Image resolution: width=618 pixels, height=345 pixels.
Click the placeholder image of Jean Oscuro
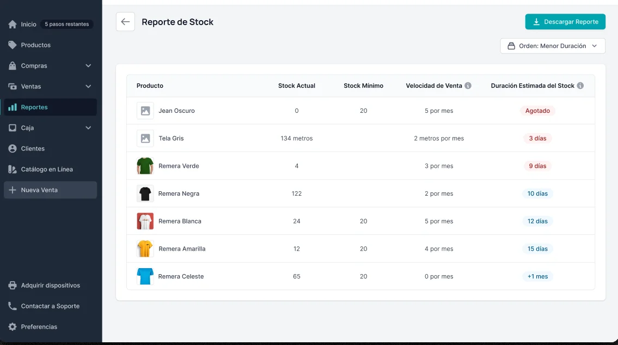[x=145, y=111]
